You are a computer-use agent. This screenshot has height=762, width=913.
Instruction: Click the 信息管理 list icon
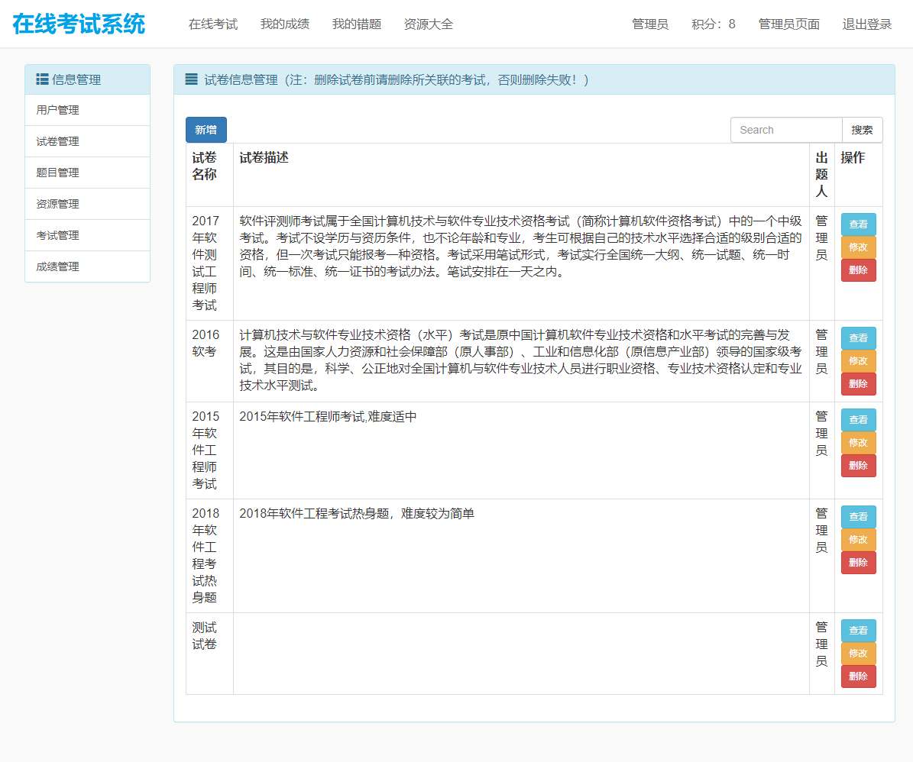point(40,79)
